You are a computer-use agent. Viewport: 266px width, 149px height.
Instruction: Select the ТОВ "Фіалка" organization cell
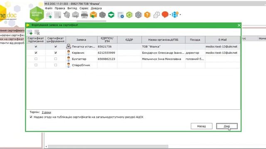pyautogui.click(x=163, y=46)
